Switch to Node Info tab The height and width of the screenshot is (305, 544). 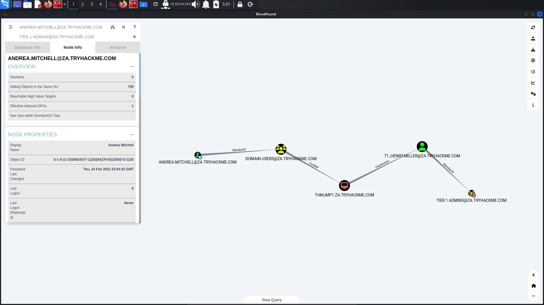[73, 47]
